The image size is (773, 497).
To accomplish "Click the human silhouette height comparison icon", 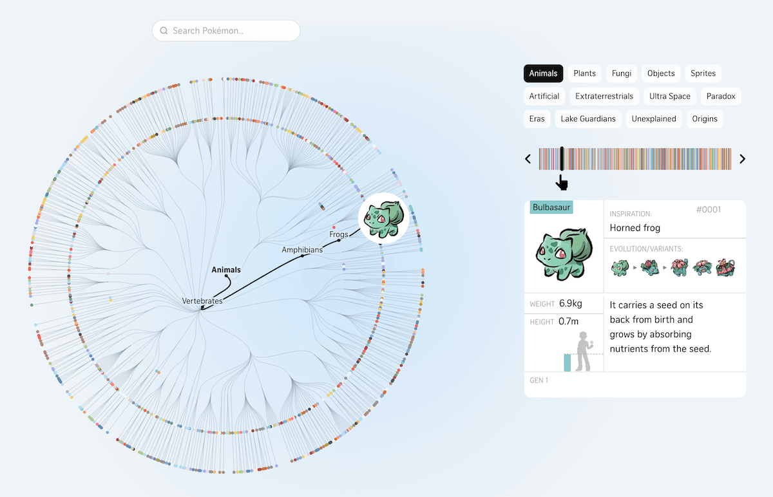I will 585,351.
